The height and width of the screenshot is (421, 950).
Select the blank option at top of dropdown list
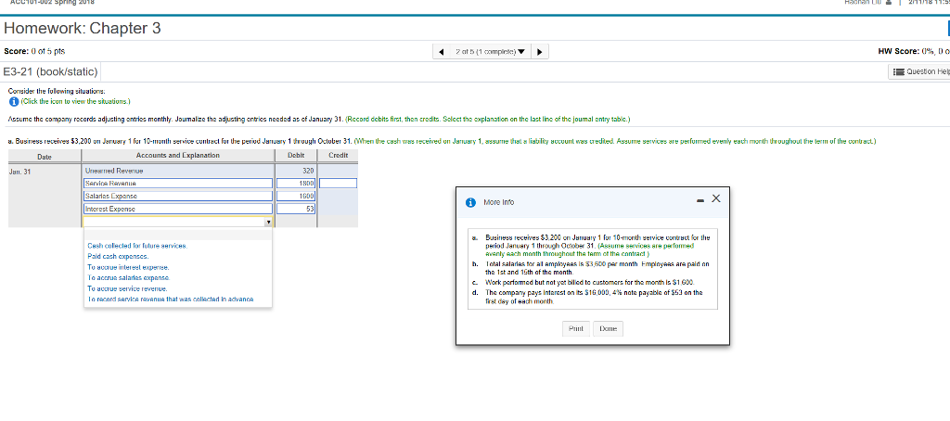(x=178, y=236)
